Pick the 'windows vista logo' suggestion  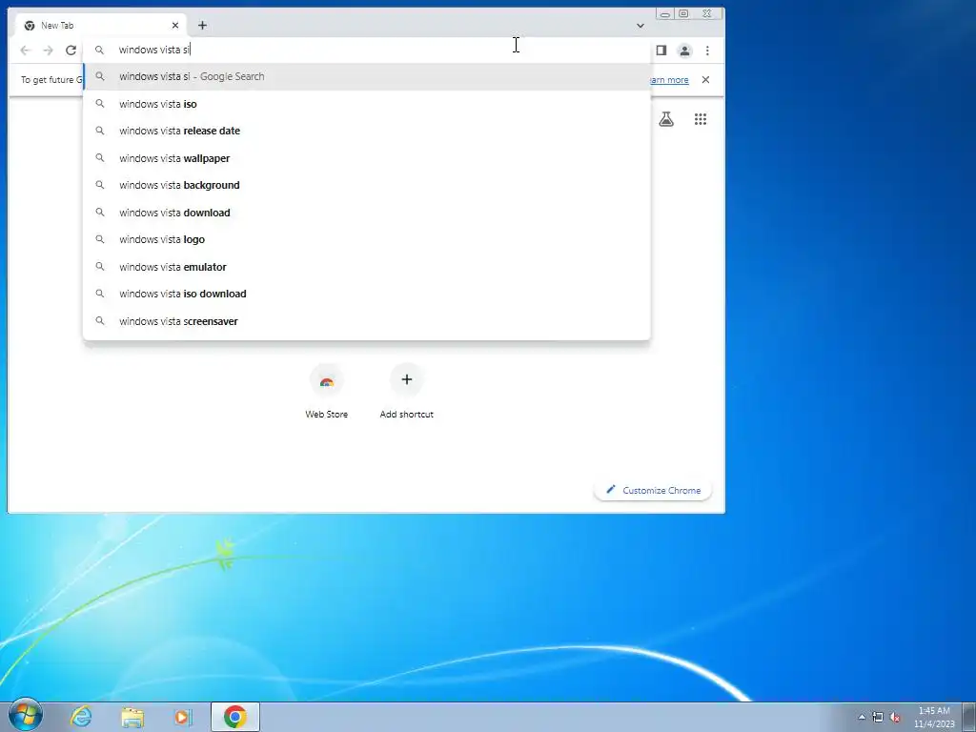point(367,239)
